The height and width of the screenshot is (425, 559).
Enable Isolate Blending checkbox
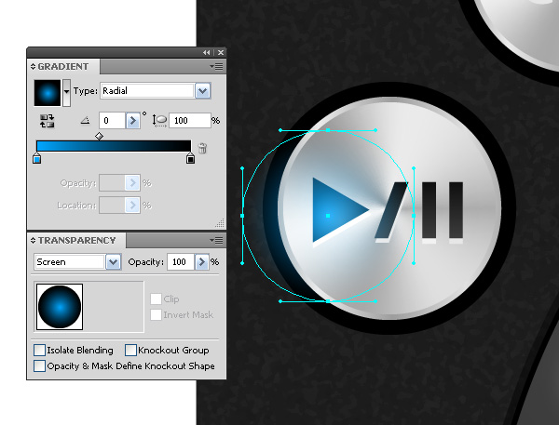point(39,351)
